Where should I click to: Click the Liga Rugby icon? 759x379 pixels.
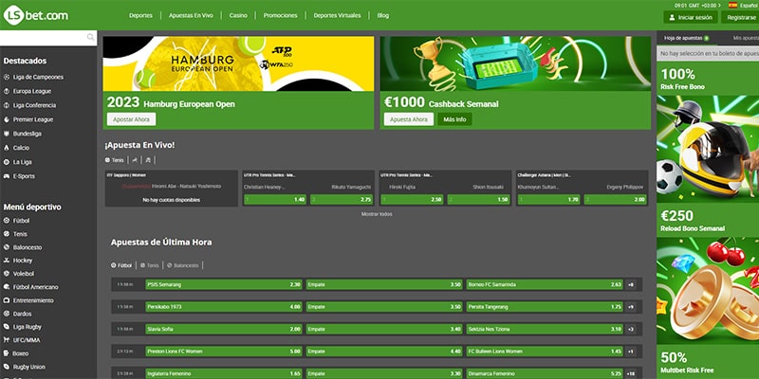(7, 327)
